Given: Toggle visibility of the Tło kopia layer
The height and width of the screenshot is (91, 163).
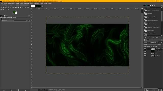Looking at the screenshot, I should [x=145, y=56].
